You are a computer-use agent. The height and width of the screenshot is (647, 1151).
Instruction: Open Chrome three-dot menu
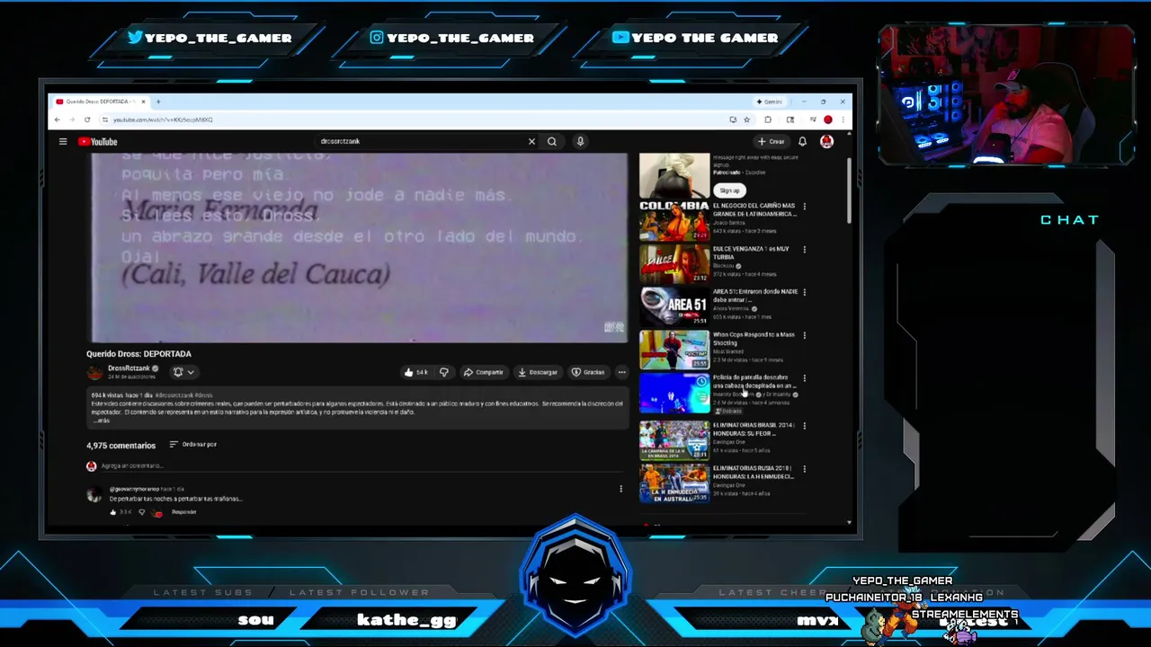pyautogui.click(x=843, y=120)
